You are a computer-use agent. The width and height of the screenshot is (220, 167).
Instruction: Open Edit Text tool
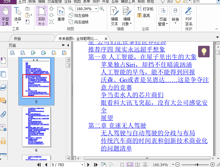pyautogui.click(x=114, y=16)
